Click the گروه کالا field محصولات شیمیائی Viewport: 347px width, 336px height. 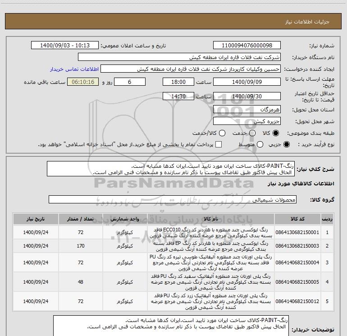point(173,199)
